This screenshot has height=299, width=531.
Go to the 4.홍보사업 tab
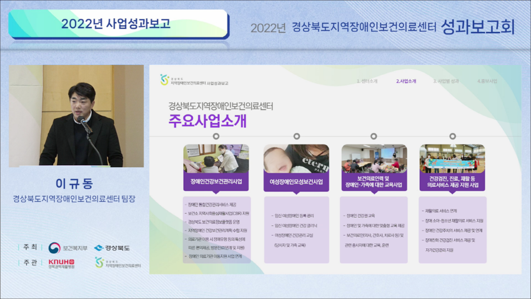(487, 81)
